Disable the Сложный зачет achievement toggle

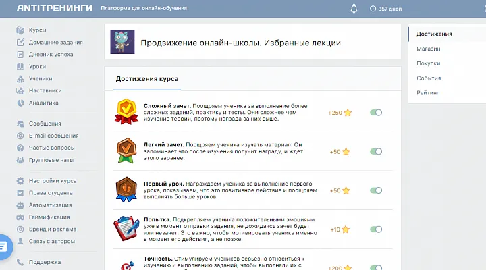tap(376, 113)
